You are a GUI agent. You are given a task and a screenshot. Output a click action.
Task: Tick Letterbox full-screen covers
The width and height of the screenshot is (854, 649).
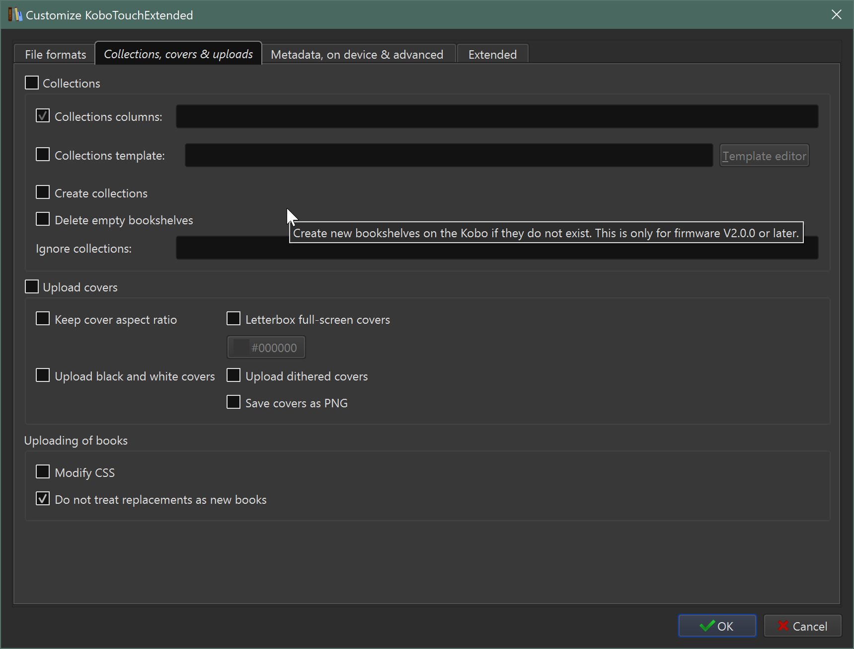(233, 319)
